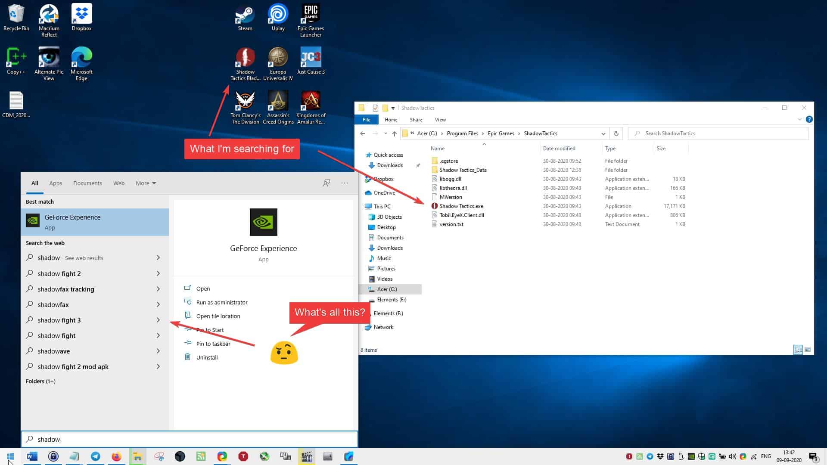The height and width of the screenshot is (465, 827).
Task: Open Customize Quick Access Toolbar dropdown
Action: click(393, 108)
